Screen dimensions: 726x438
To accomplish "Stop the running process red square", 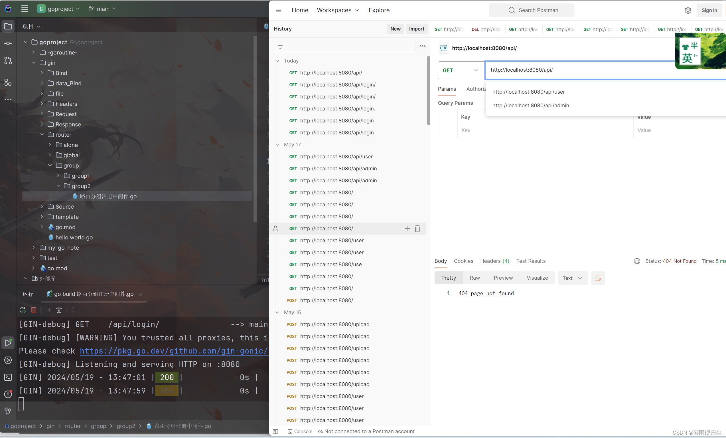I will [x=34, y=310].
